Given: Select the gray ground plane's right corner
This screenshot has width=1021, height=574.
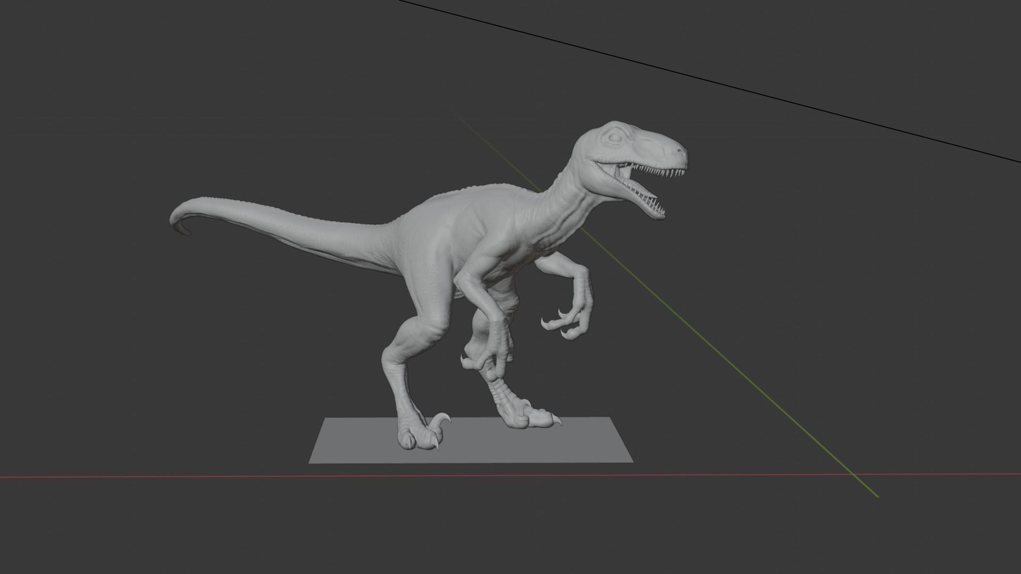Looking at the screenshot, I should coord(630,460).
